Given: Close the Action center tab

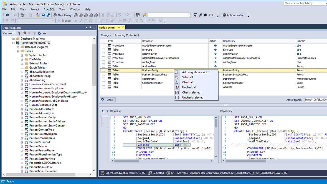Looking at the screenshot, I should [123, 27].
